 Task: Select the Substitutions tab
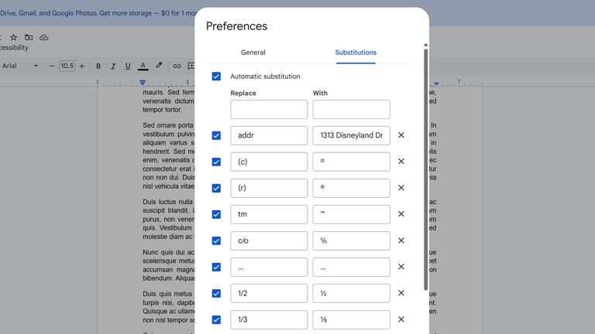click(356, 53)
